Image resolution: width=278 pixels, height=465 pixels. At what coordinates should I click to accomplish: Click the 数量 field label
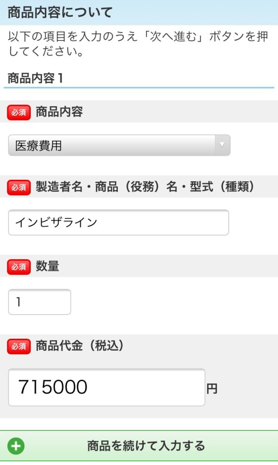[x=48, y=267]
